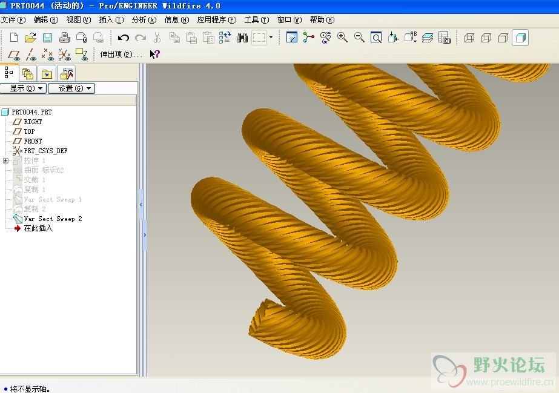Create a new file with the blank page icon
This screenshot has width=559, height=393.
[13, 38]
